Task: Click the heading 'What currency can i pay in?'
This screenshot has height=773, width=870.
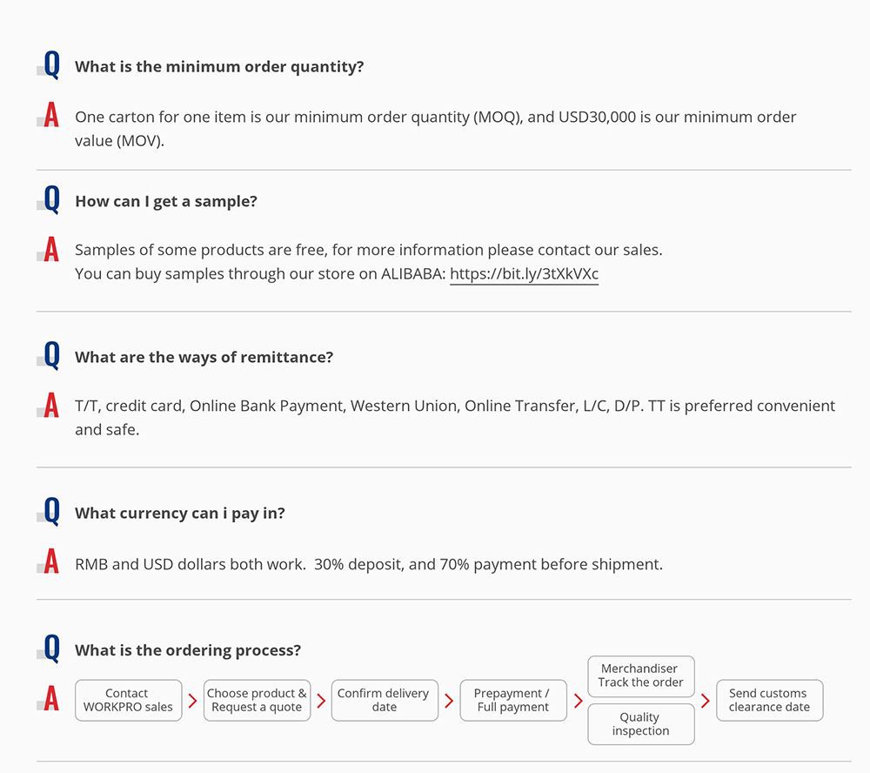Action: [x=179, y=513]
